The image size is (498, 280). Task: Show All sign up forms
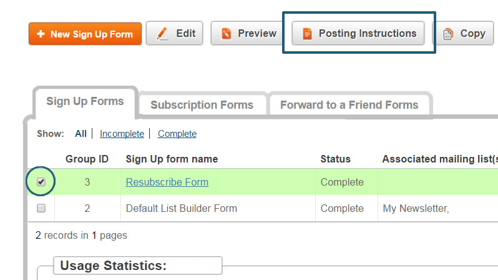pyautogui.click(x=81, y=134)
